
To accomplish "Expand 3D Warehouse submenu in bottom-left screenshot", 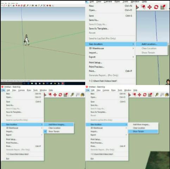I will point(22,128).
